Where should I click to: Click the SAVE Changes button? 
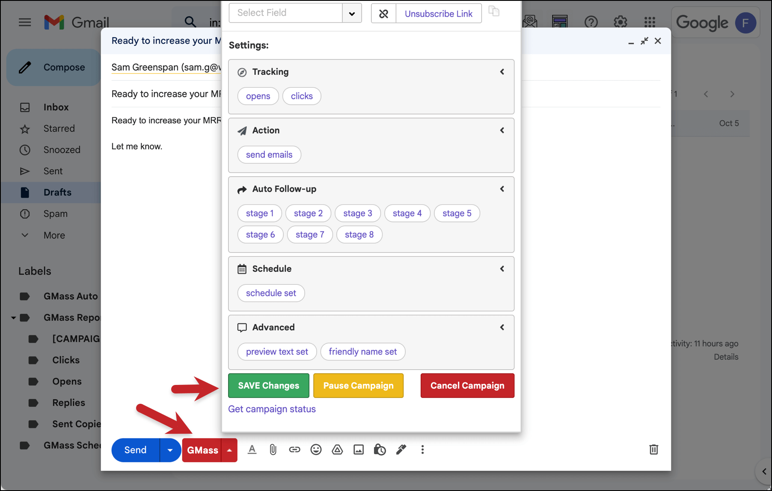269,386
